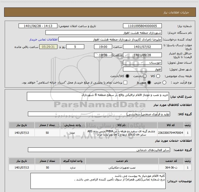The image size is (199, 192).
Task: Click the buyer name field شهرداری منطقه هشت اهواز
Action: point(104,32)
